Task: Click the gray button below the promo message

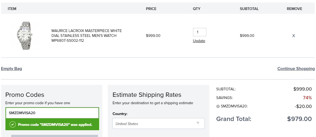Action: click(x=54, y=136)
